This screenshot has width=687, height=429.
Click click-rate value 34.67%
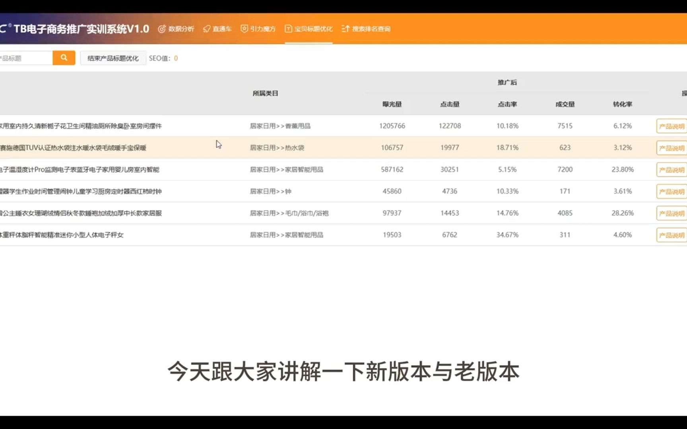[x=507, y=235]
